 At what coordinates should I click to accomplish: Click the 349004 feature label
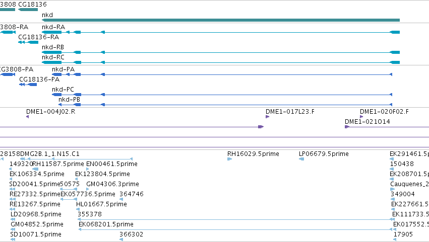[403, 195]
